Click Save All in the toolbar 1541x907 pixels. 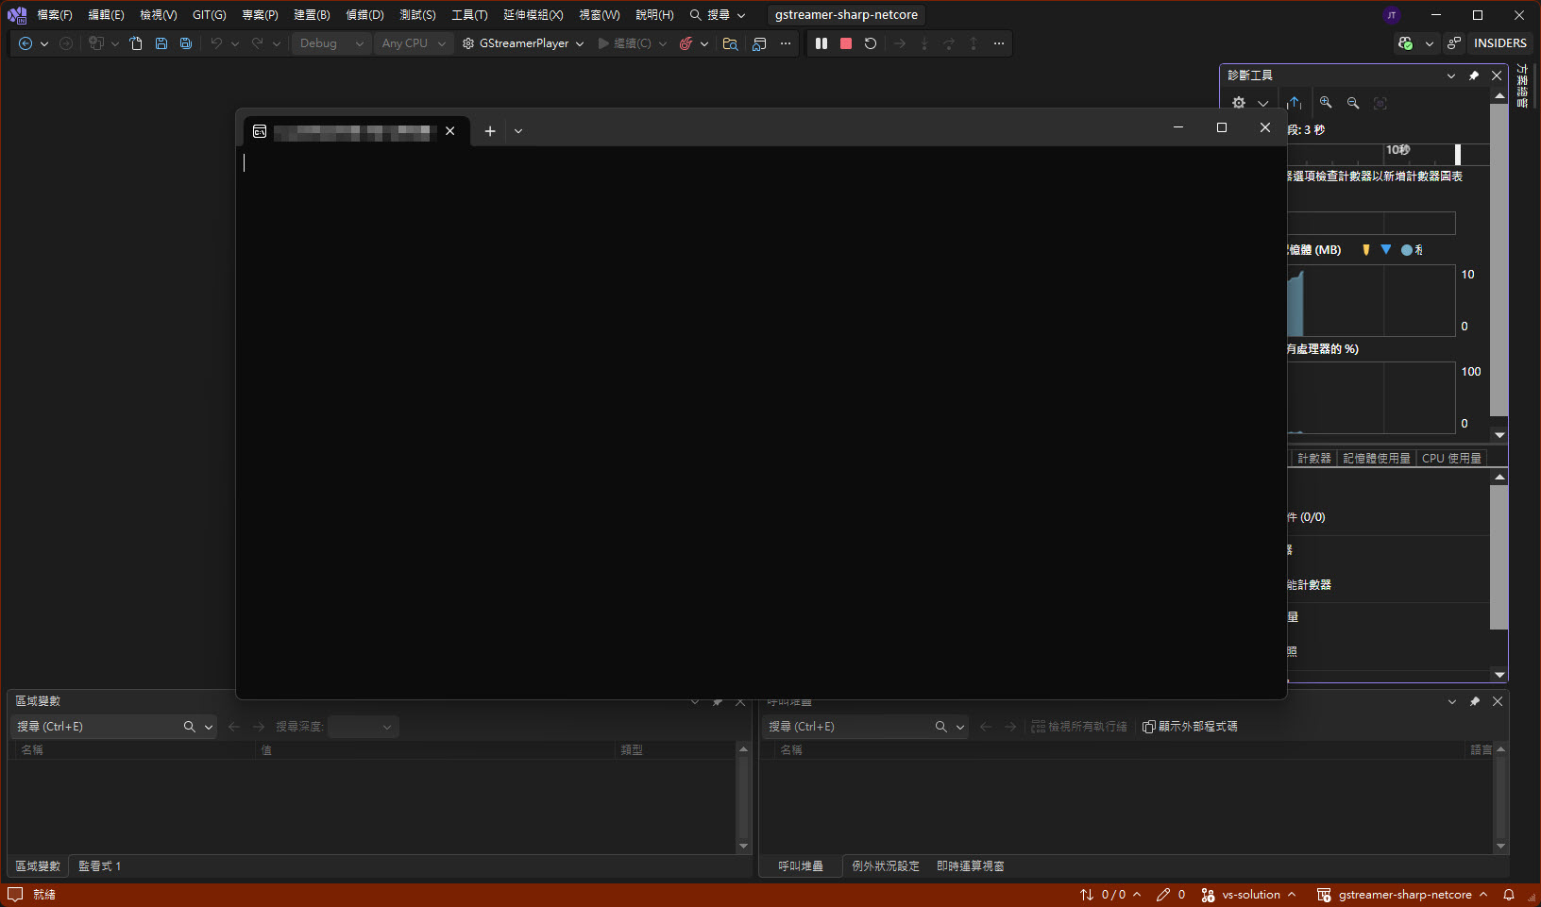click(x=186, y=43)
